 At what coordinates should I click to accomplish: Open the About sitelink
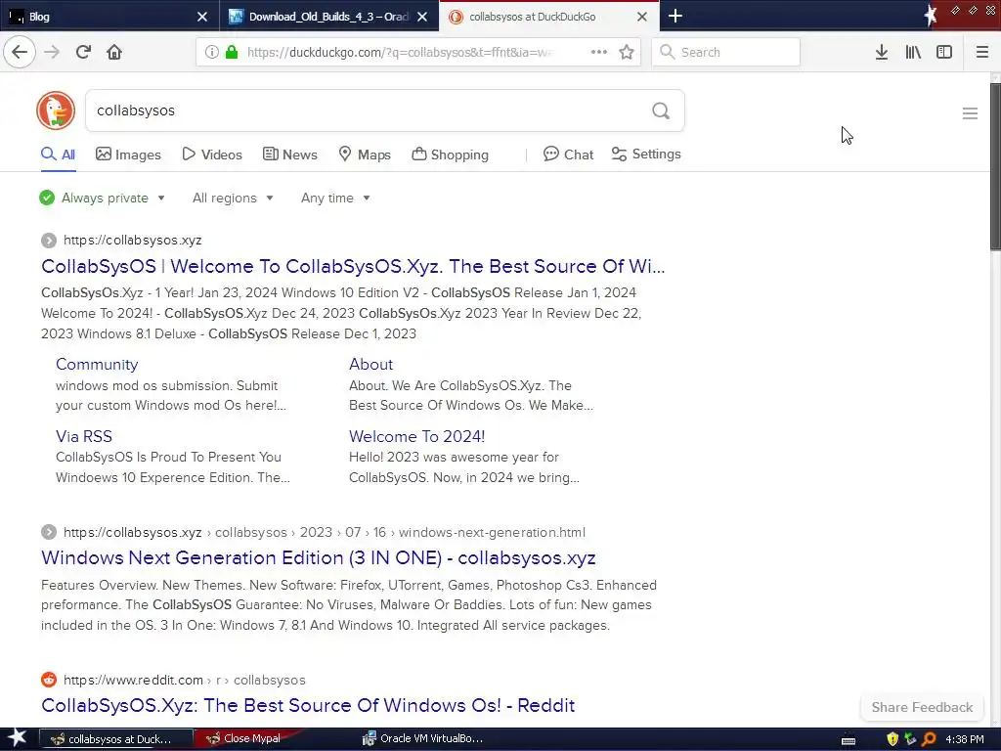coord(370,364)
